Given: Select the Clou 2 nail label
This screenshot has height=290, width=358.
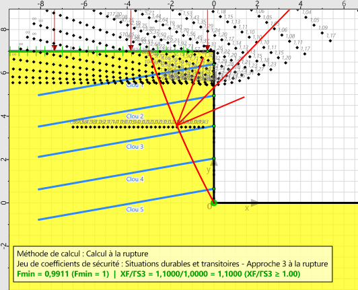Looking at the screenshot, I should click(x=135, y=116).
